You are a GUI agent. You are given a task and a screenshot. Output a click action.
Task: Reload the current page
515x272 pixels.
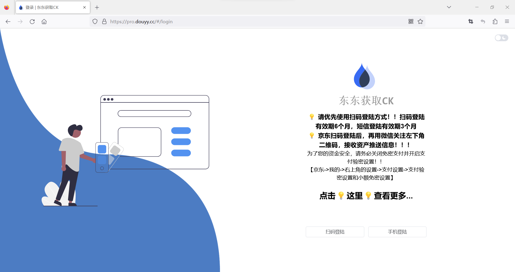(x=32, y=22)
